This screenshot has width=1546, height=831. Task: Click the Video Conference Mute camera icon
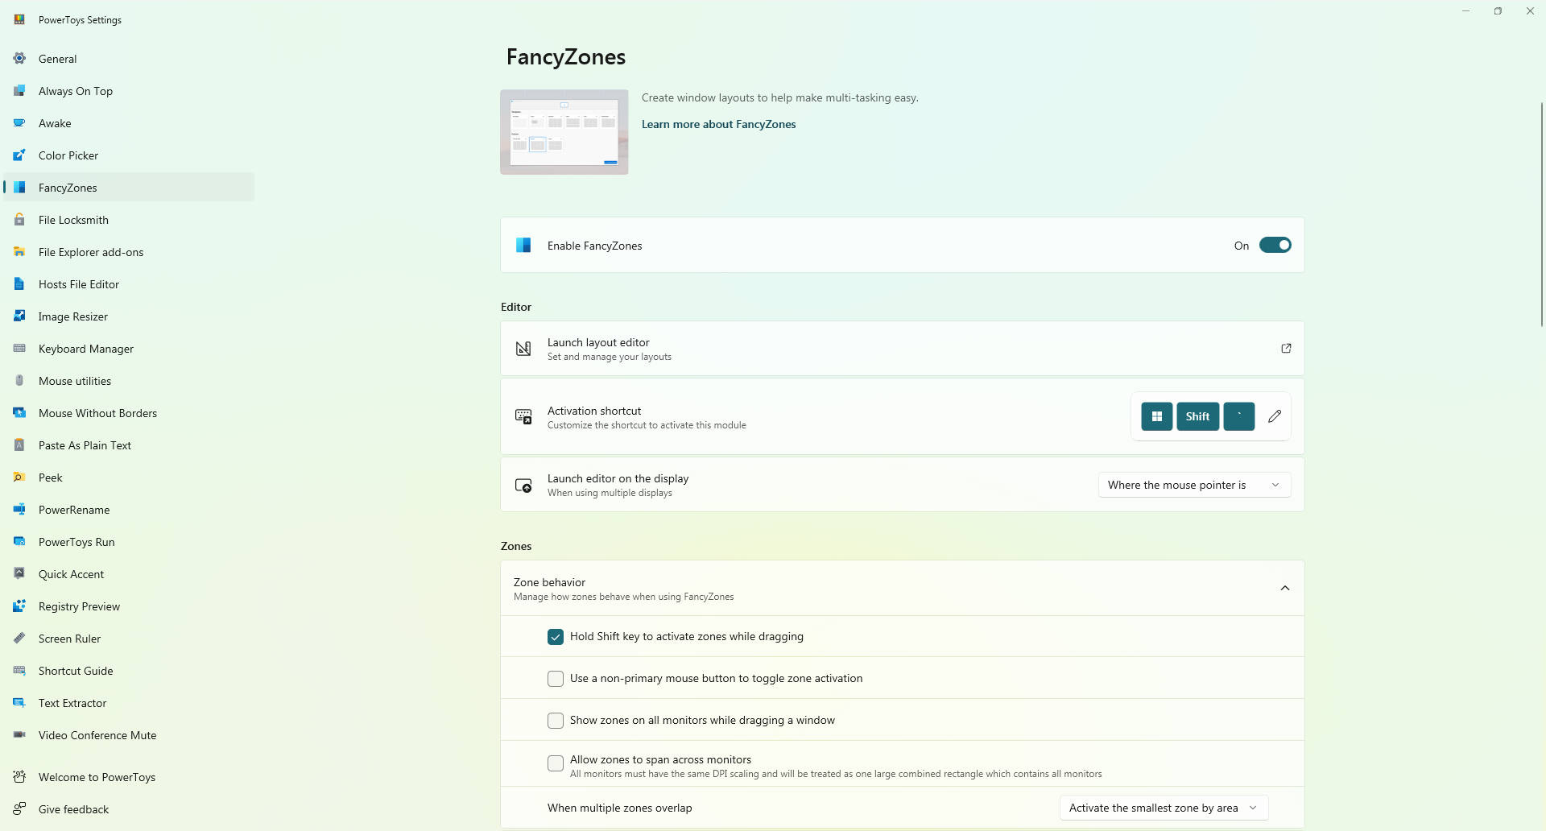(x=19, y=735)
